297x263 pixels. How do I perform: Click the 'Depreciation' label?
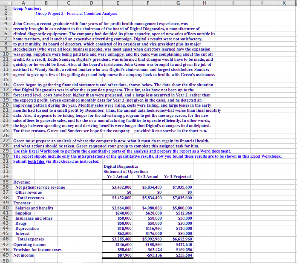tap(27, 229)
